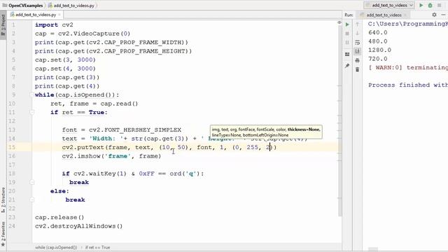Viewport: 448px width, 252px height.
Task: Click the inspection indicator at editor top right
Action: (339, 22)
